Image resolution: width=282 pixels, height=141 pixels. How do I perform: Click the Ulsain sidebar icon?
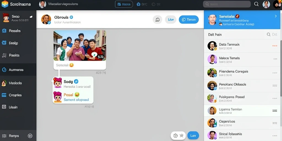[x=4, y=107]
